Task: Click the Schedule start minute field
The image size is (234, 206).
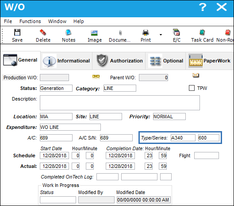Action: click(90, 155)
